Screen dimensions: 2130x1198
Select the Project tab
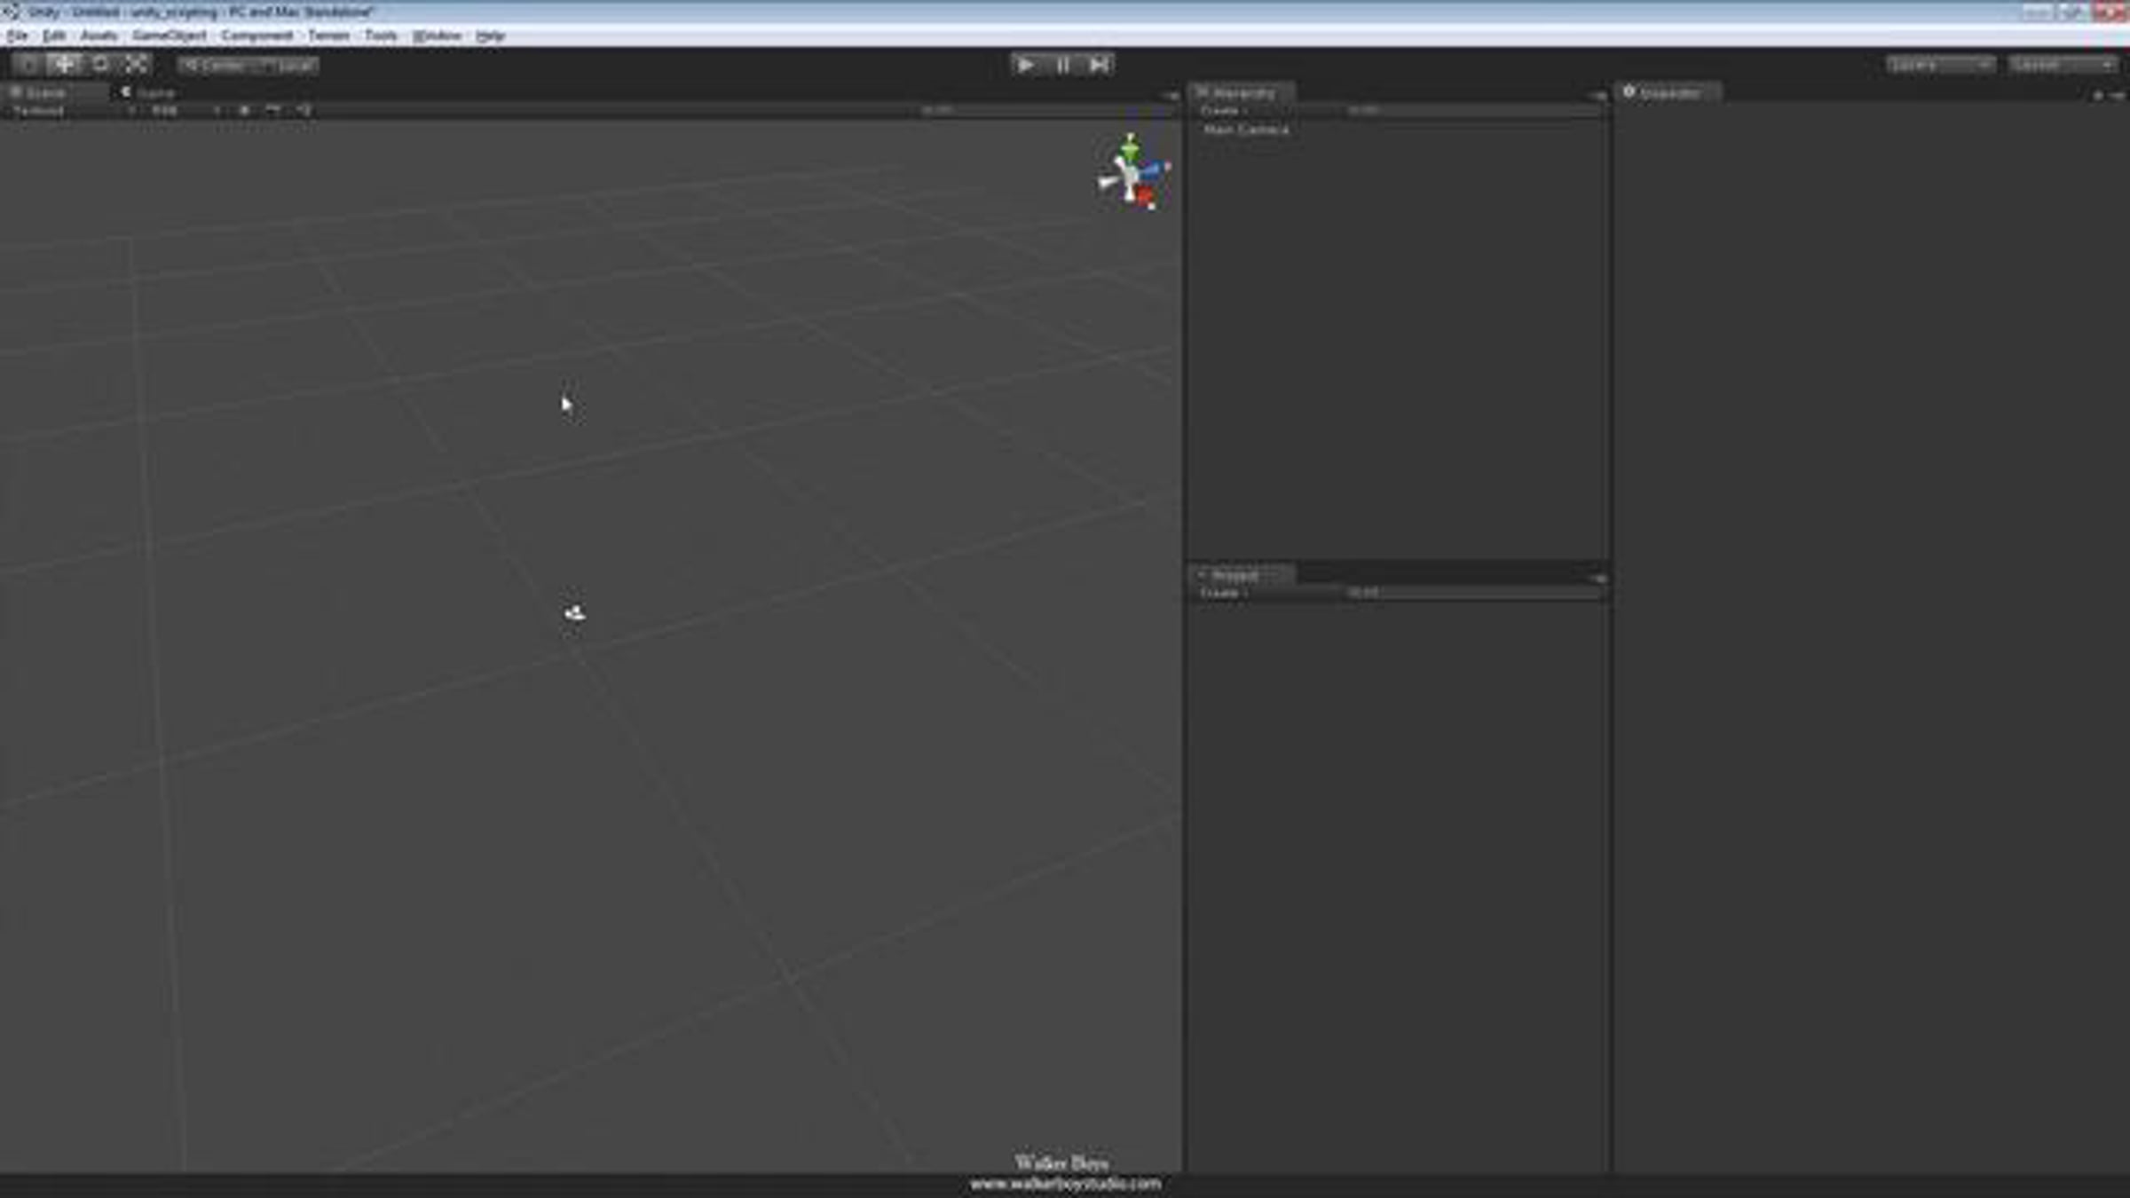pos(1241,575)
